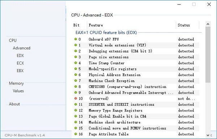Image resolution: width=217 pixels, height=139 pixels.
Task: Click the green status dot for bit 1
Action: 76,45
